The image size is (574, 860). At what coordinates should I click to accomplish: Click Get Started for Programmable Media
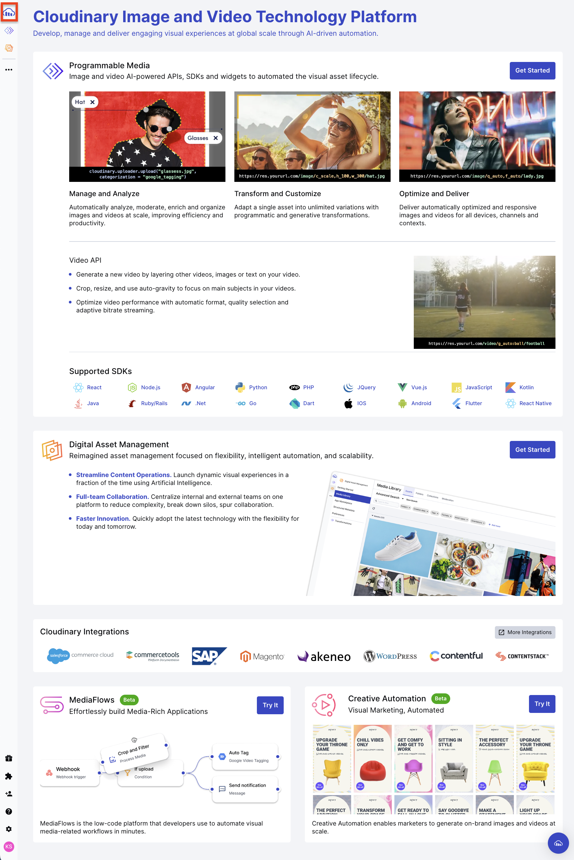pyautogui.click(x=532, y=71)
